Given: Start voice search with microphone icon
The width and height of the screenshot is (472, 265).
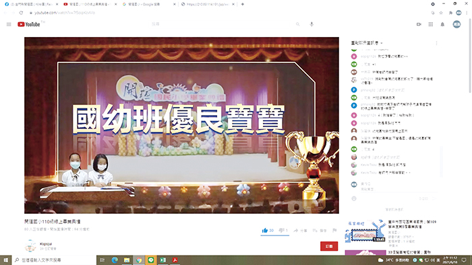Looking at the screenshot, I should click(312, 24).
